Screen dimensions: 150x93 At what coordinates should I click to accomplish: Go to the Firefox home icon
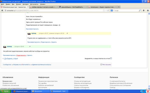click(x=148, y=10)
